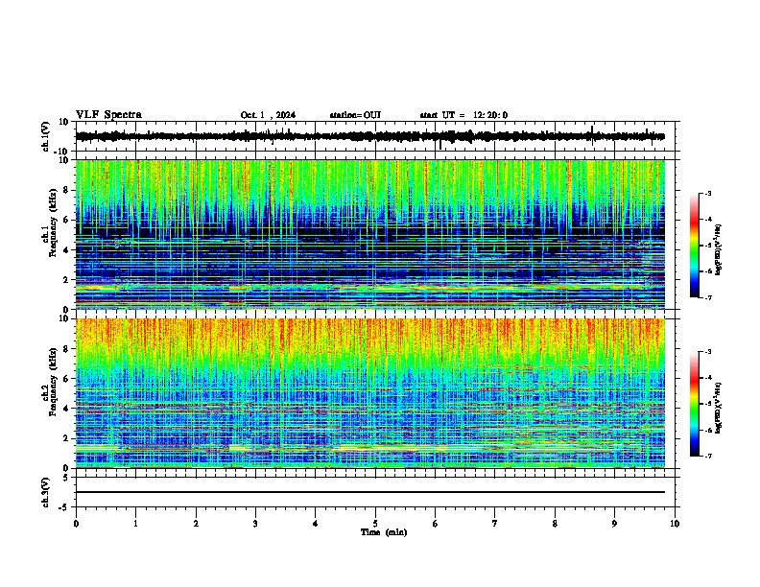Click the "-7" label on ch.1 color scale
The height and width of the screenshot is (587, 760).
708,297
